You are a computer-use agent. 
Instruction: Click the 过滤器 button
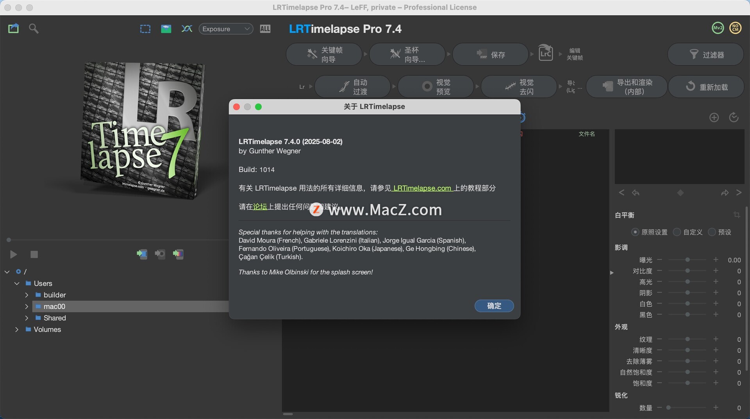(705, 54)
